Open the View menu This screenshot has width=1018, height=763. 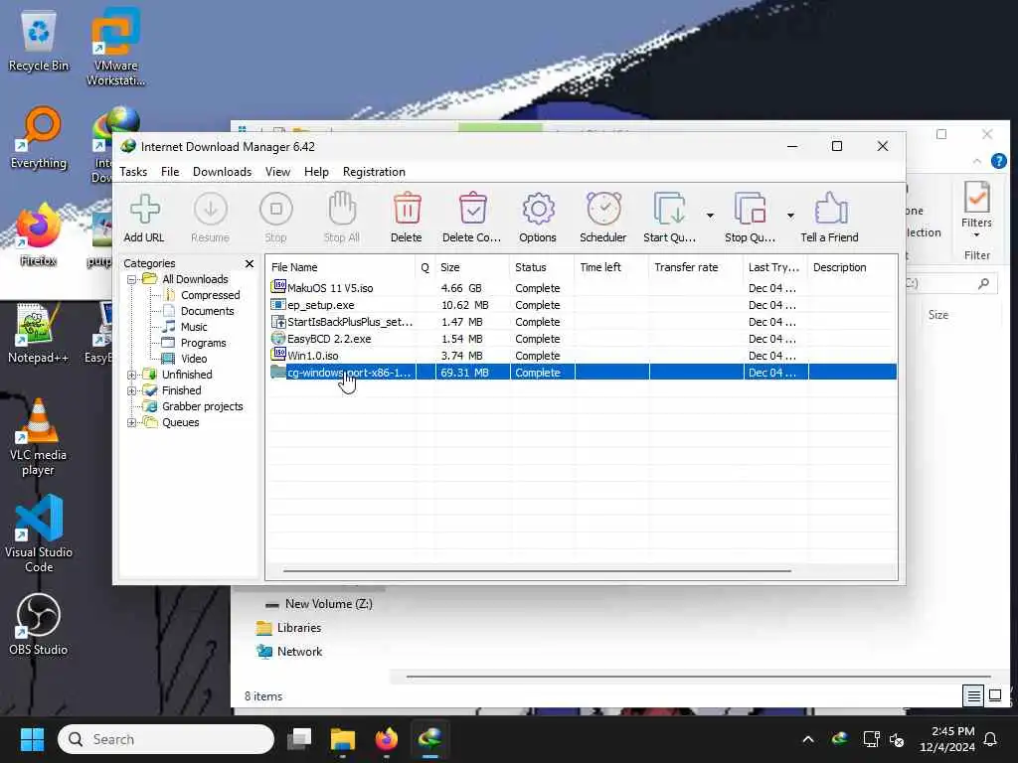277,172
